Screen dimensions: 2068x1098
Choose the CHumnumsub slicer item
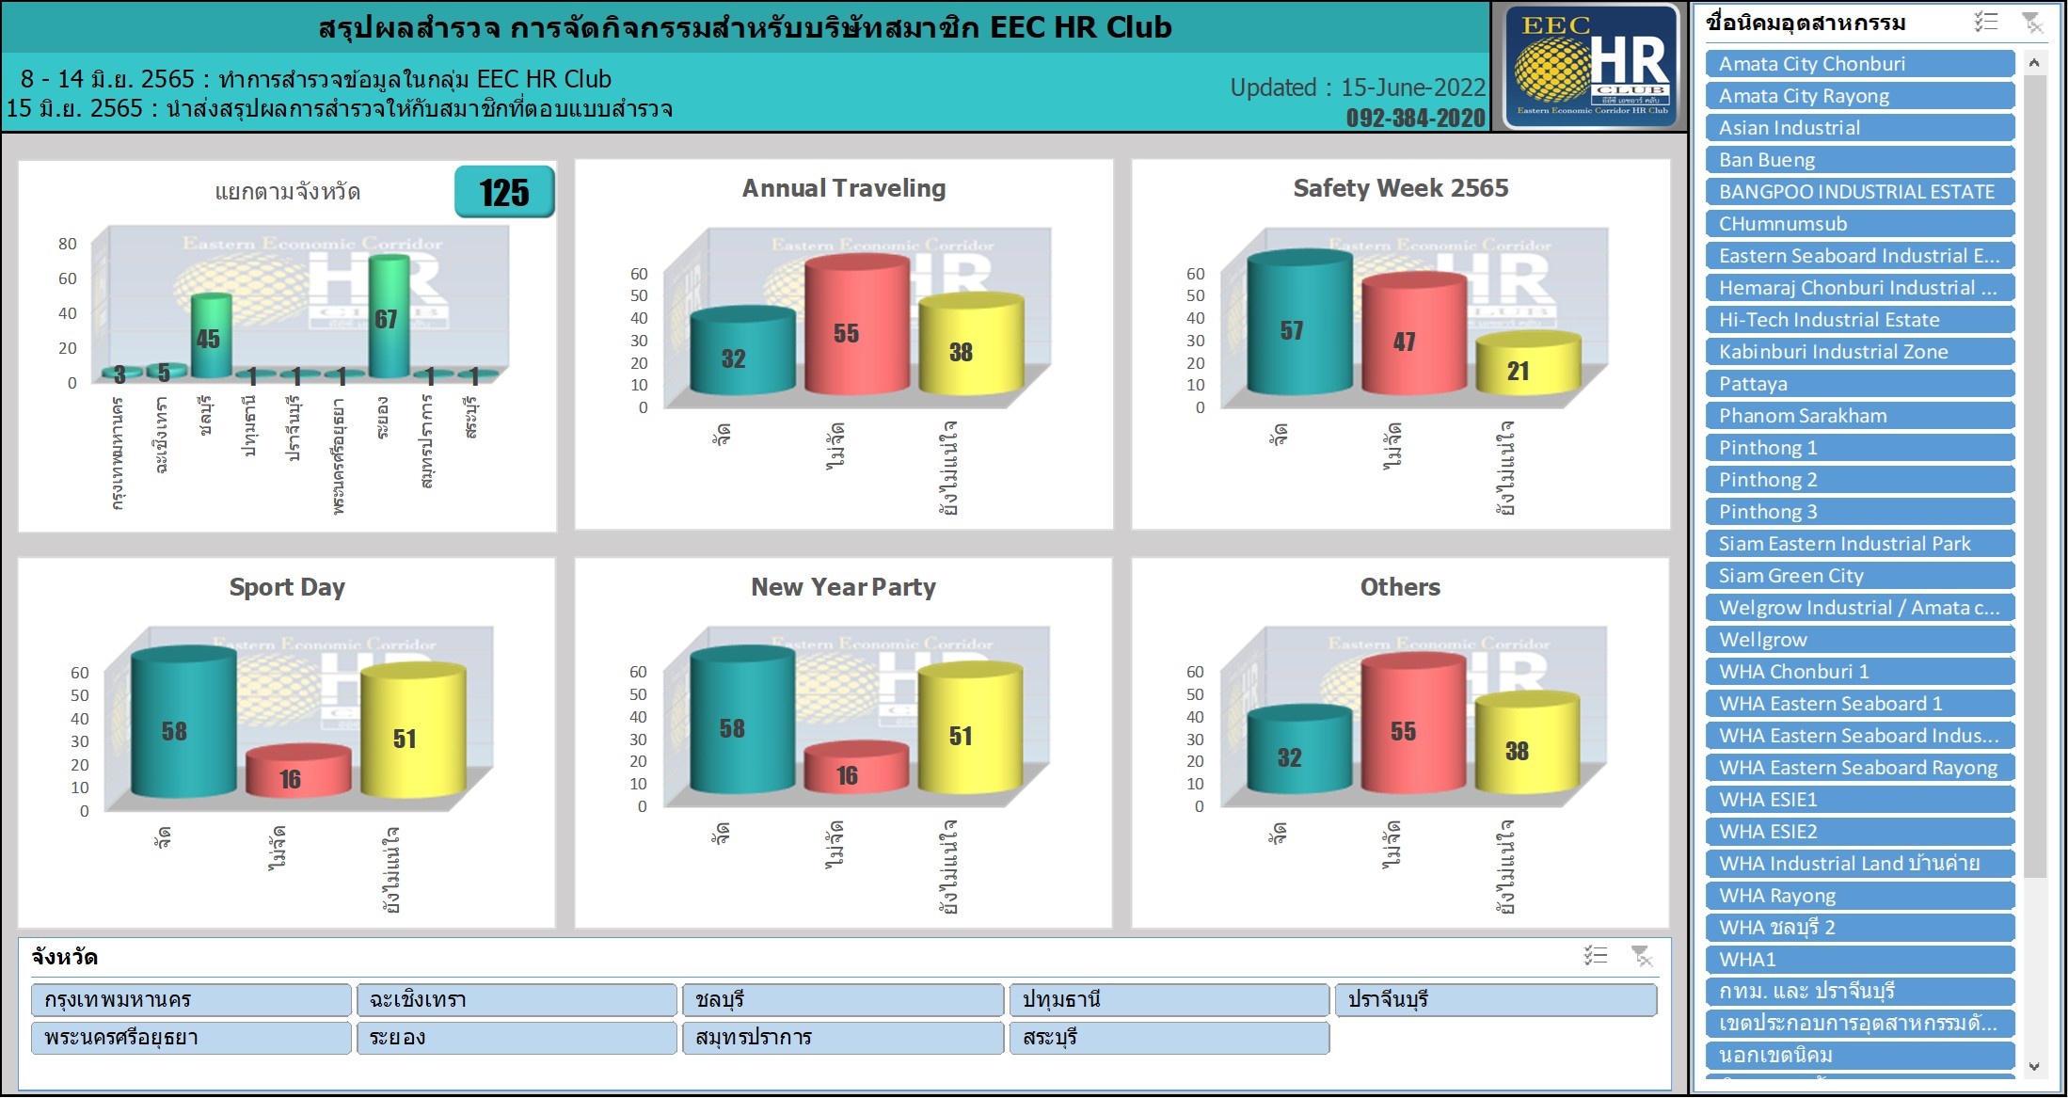tap(1860, 224)
